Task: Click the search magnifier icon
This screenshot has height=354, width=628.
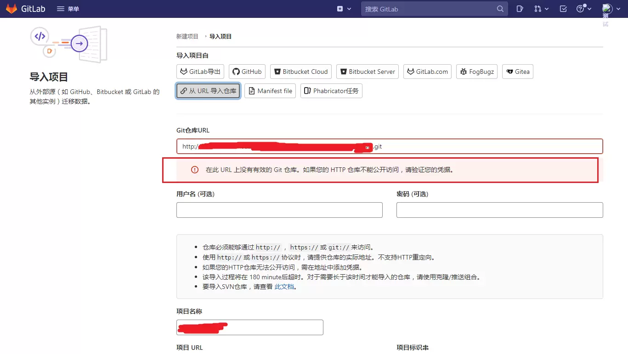Action: (500, 9)
